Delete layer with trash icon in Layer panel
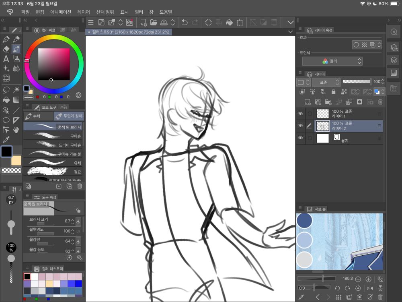The height and width of the screenshot is (302, 402). coord(380,102)
